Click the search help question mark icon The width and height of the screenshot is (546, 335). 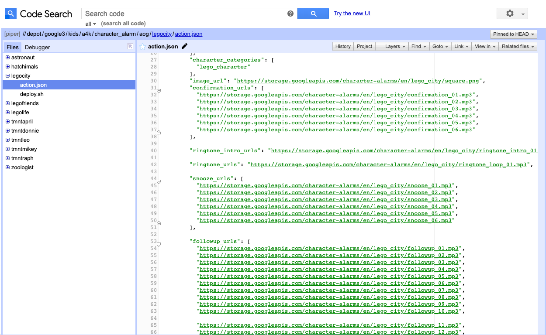290,14
